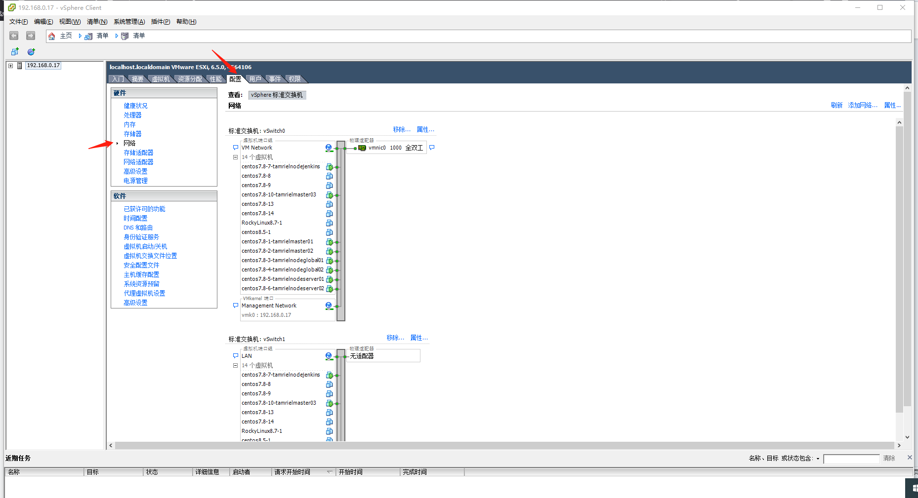Viewport: 918px width, 498px height.
Task: Click VM icon for RockyLinux8.7-1 in vSwitch0
Action: 330,223
